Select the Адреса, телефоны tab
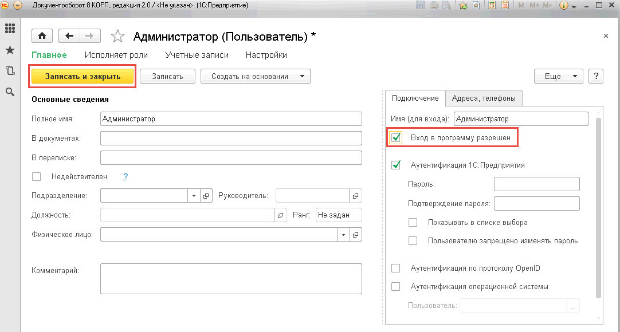This screenshot has width=620, height=332. click(x=484, y=98)
